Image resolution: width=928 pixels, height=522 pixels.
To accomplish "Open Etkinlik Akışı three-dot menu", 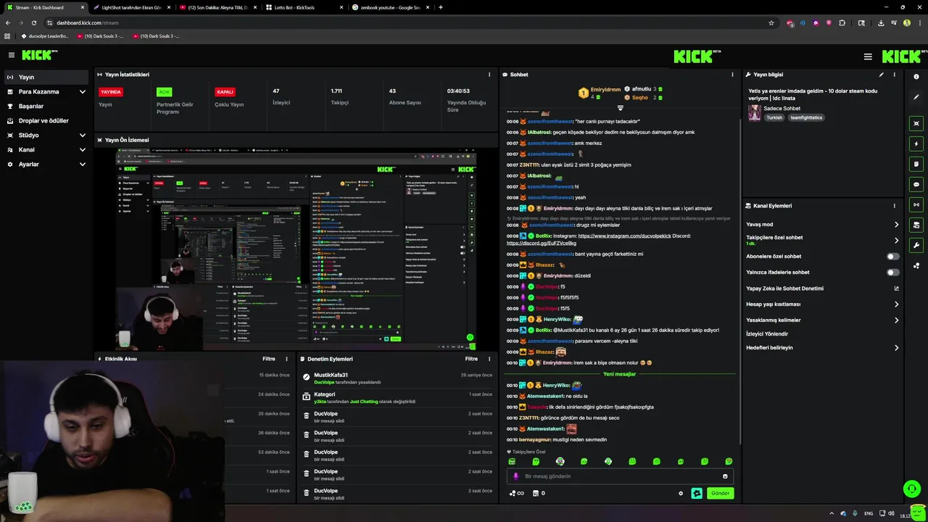I will [286, 359].
